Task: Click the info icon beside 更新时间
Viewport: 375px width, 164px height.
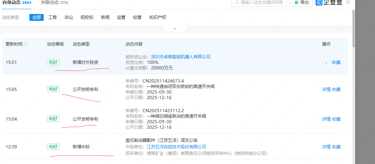Action: [x=26, y=44]
